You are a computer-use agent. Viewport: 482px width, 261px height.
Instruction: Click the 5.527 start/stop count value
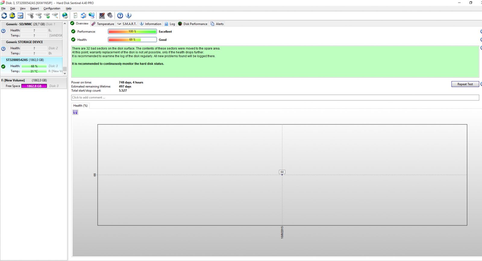[x=123, y=91]
